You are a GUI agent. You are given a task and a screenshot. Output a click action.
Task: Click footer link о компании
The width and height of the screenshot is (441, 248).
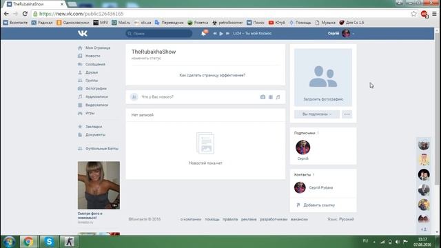coord(191,219)
